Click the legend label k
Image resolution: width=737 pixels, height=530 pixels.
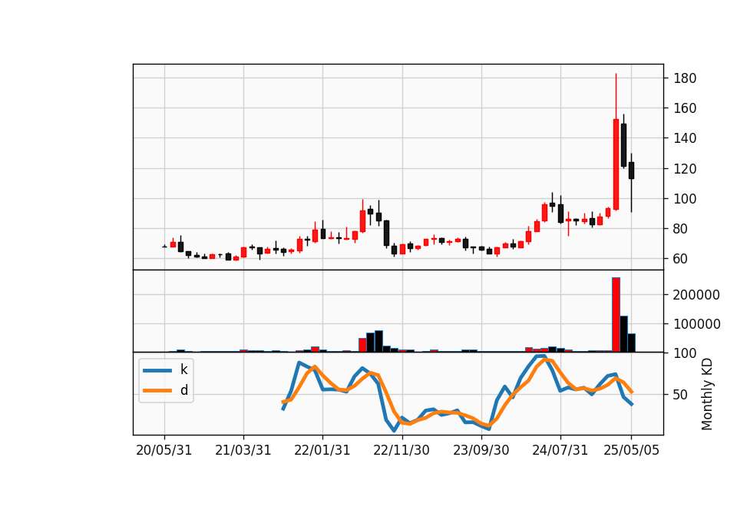pyautogui.click(x=183, y=369)
